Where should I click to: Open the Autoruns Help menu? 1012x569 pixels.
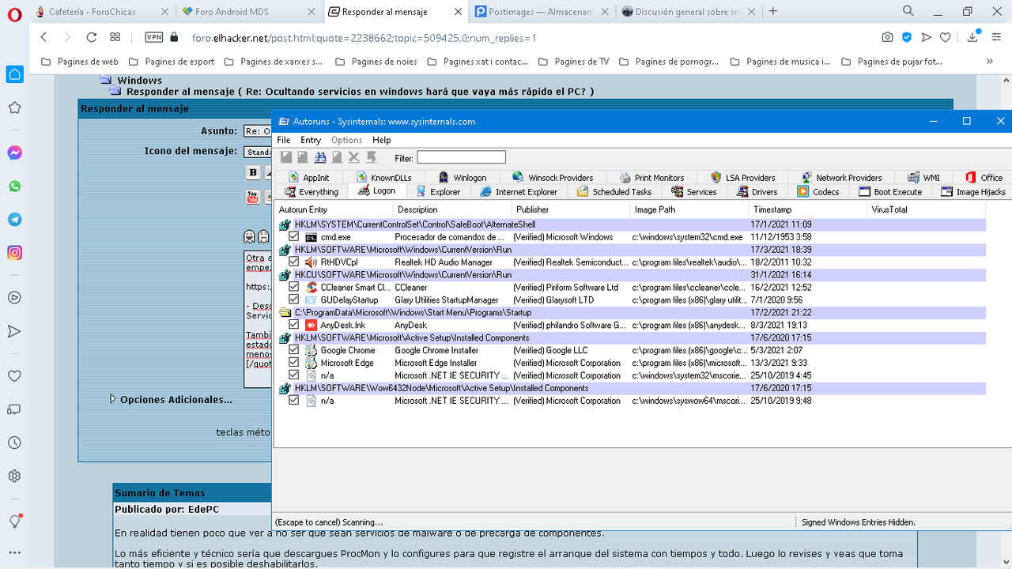(382, 140)
